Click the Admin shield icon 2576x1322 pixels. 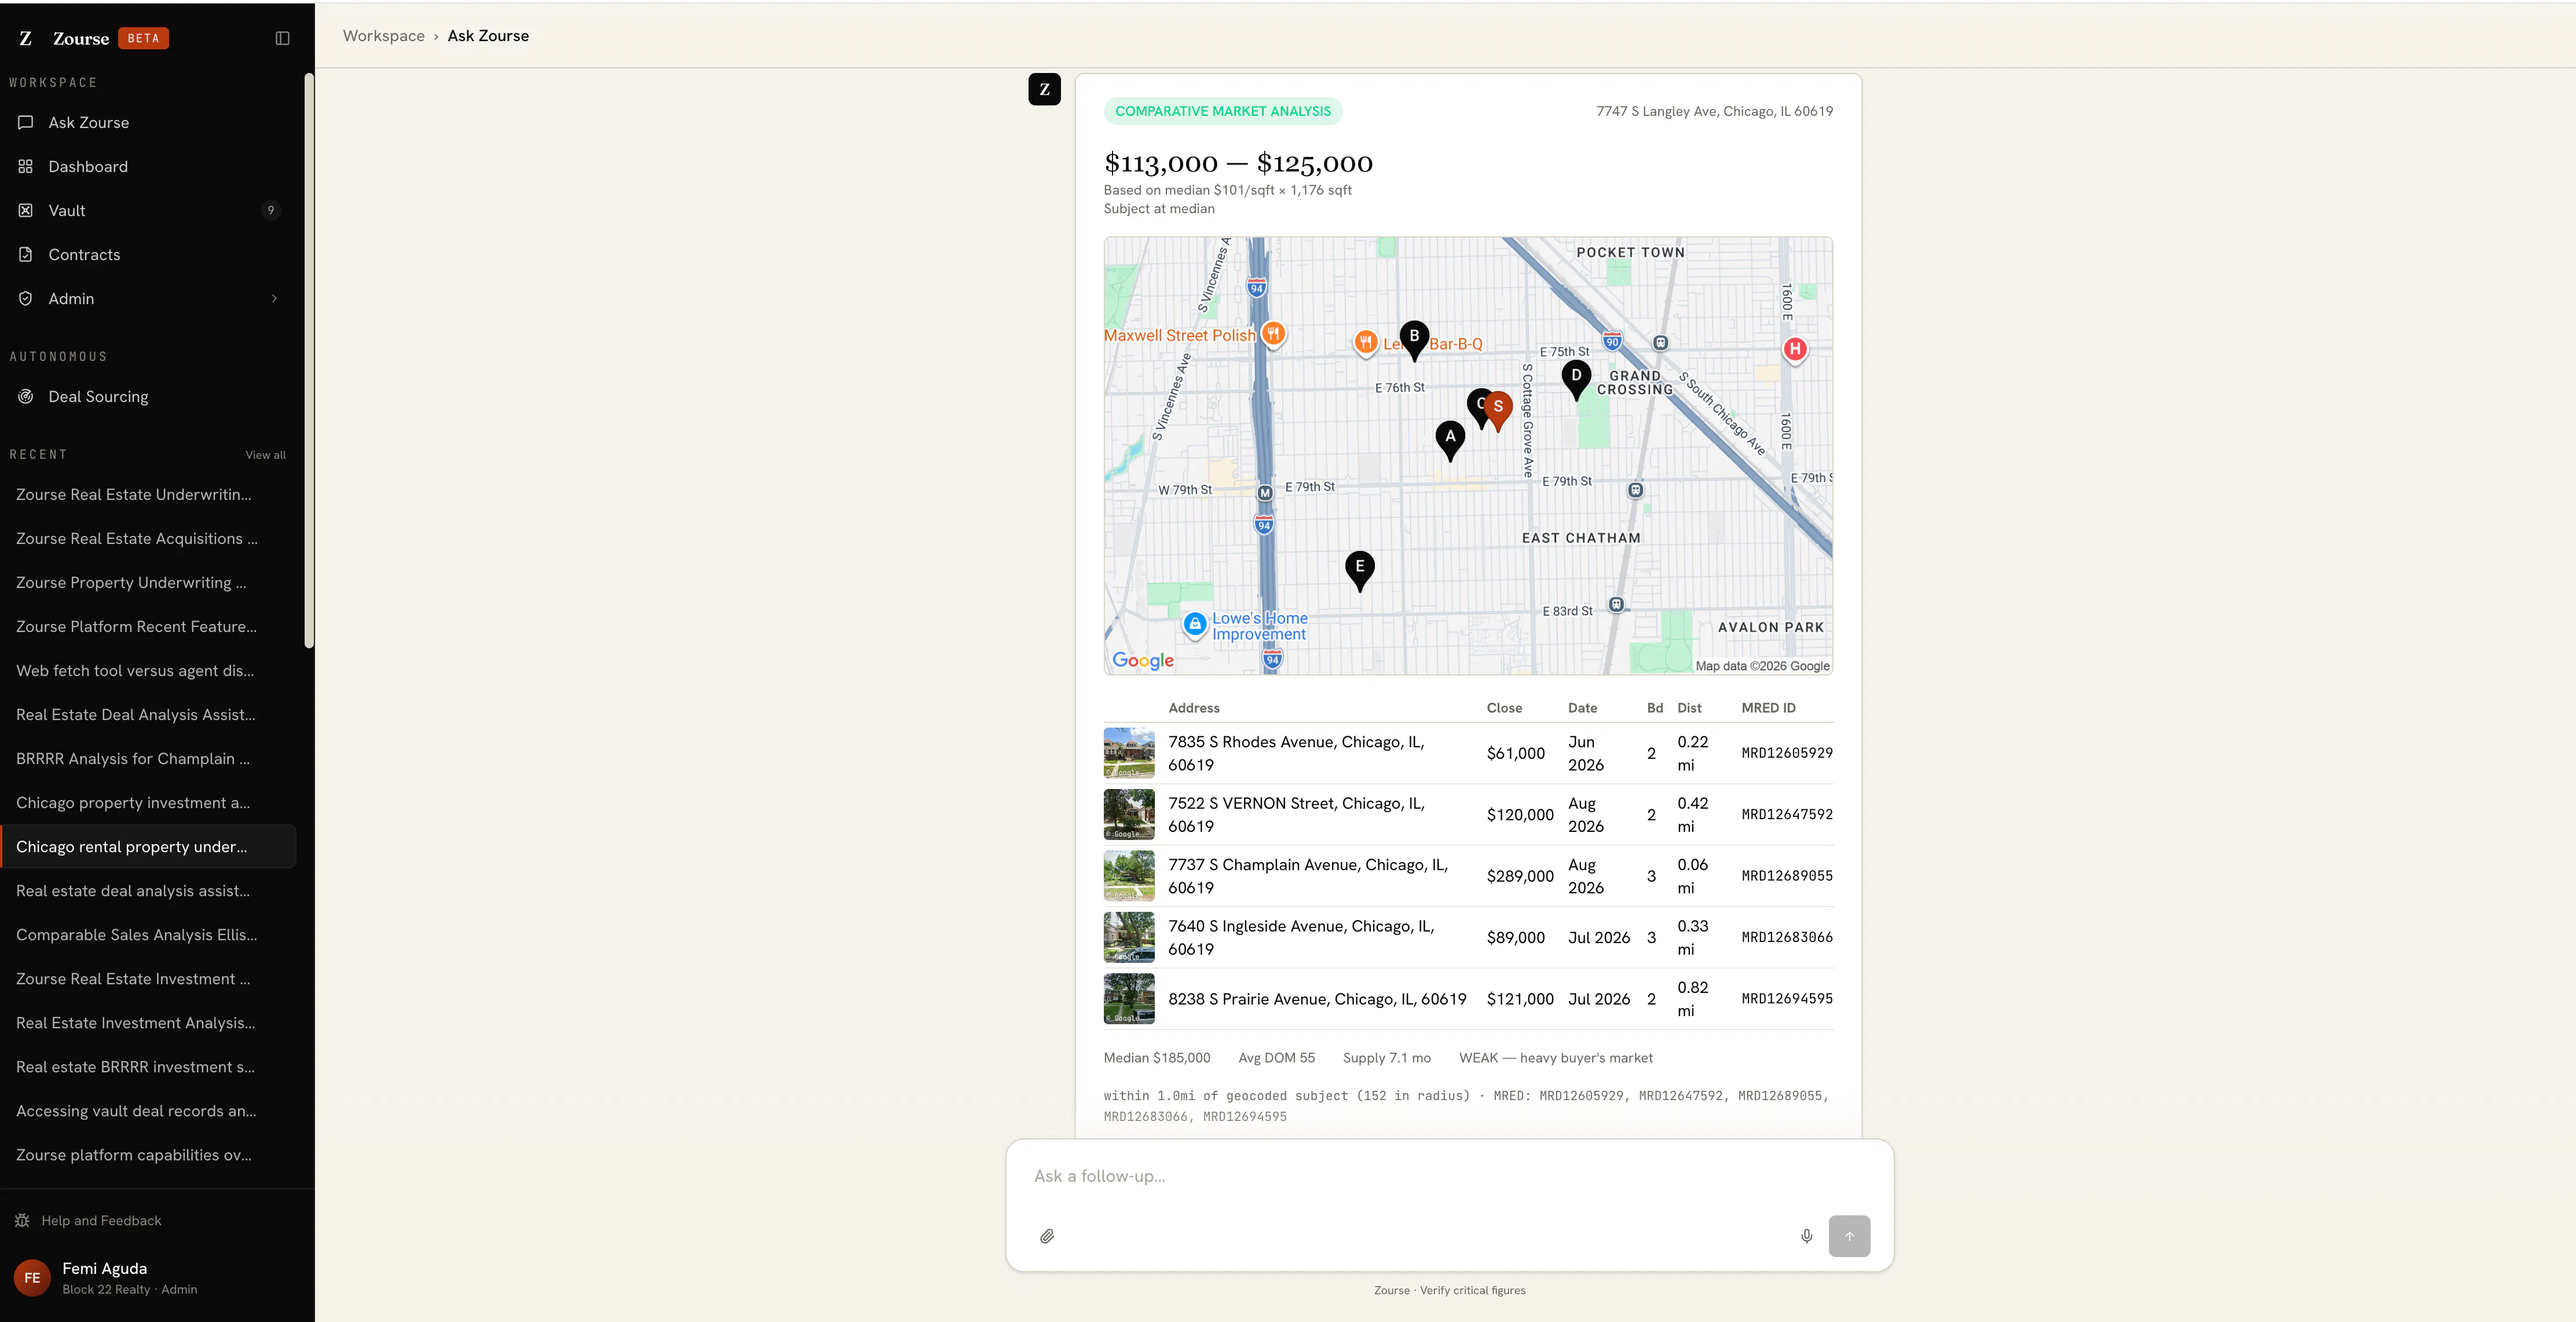tap(26, 298)
